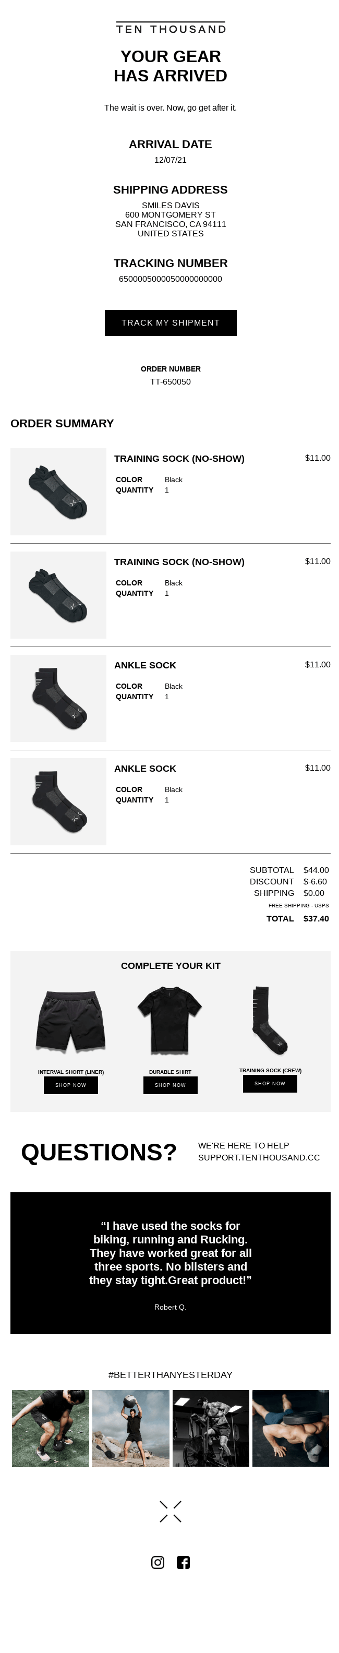Click the tracking number text
Image resolution: width=339 pixels, height=1653 pixels.
tap(170, 279)
